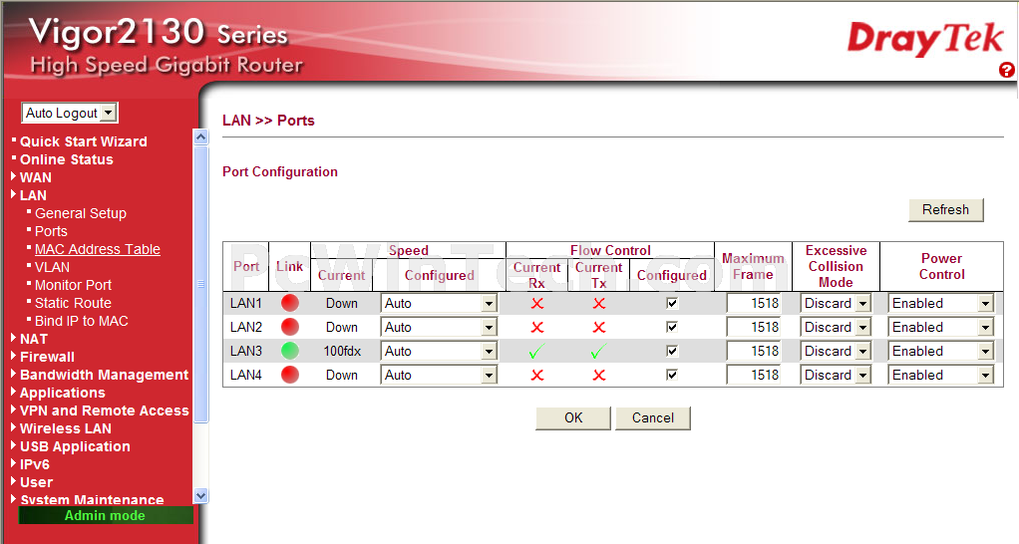The height and width of the screenshot is (544, 1019).
Task: Click sidebar scrollbar up arrow
Action: coord(200,136)
